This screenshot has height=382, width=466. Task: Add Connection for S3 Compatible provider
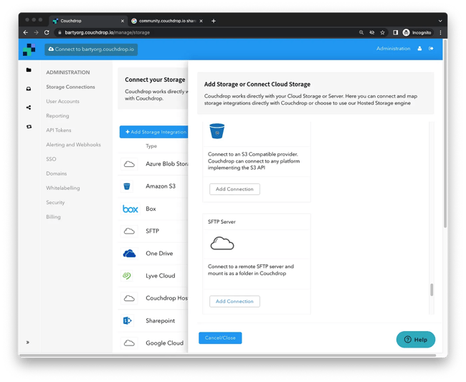(234, 189)
